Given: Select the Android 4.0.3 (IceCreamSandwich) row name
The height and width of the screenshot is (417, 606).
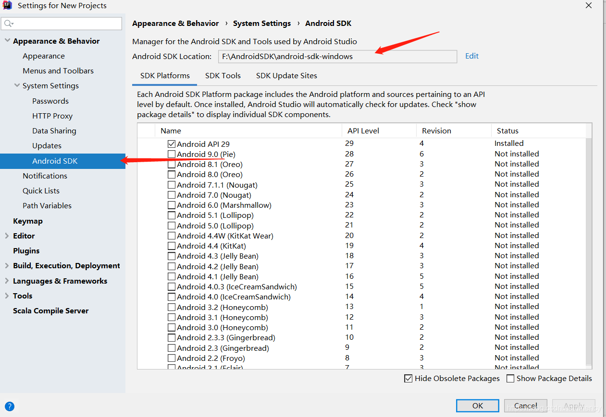Looking at the screenshot, I should (237, 286).
